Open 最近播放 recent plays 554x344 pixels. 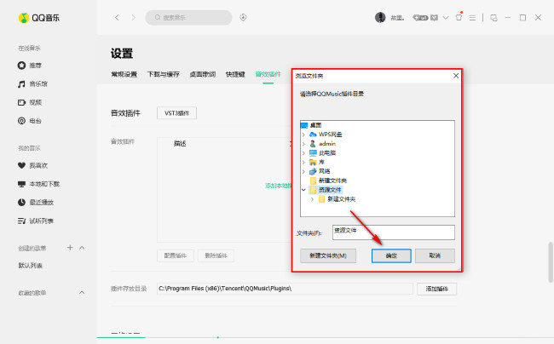39,202
